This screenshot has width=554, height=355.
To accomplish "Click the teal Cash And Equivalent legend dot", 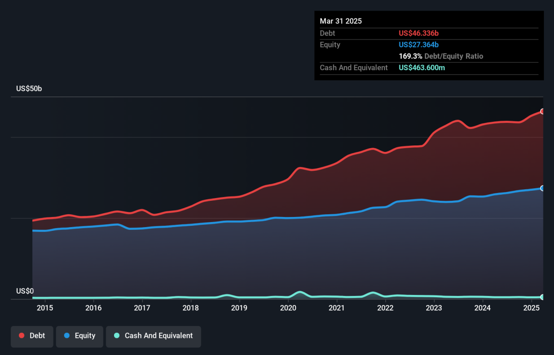I will point(117,336).
